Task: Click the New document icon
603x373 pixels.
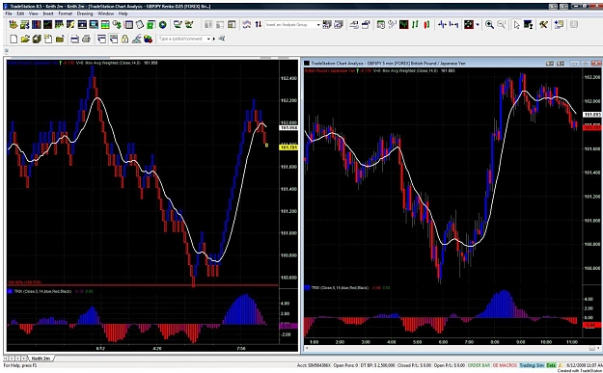Action: (14, 39)
